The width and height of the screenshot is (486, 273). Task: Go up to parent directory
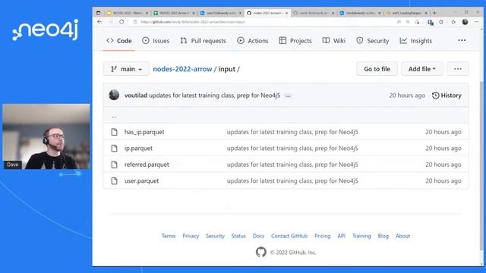[114, 117]
